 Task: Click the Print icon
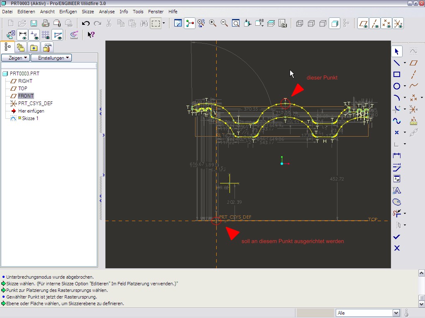tap(45, 23)
